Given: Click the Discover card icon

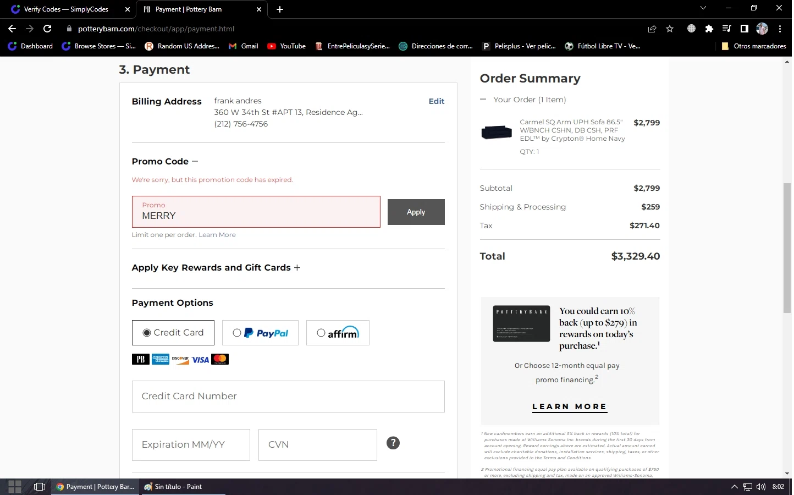Looking at the screenshot, I should (x=180, y=359).
